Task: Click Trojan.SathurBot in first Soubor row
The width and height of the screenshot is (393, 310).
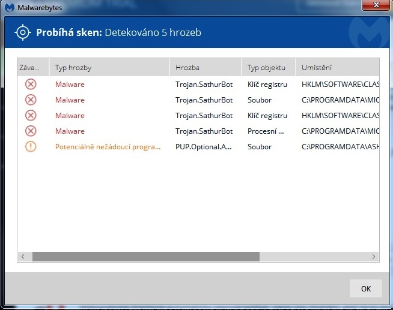Action: point(204,100)
